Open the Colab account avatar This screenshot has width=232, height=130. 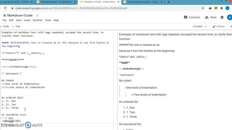click(229, 17)
